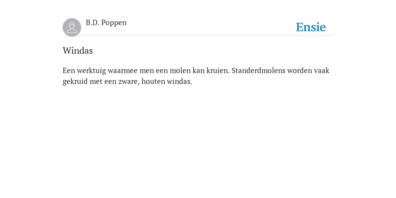Click the grey author avatar icon

pyautogui.click(x=72, y=27)
